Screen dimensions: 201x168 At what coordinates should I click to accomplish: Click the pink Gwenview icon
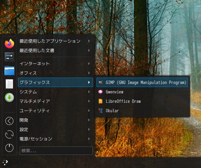(100, 92)
